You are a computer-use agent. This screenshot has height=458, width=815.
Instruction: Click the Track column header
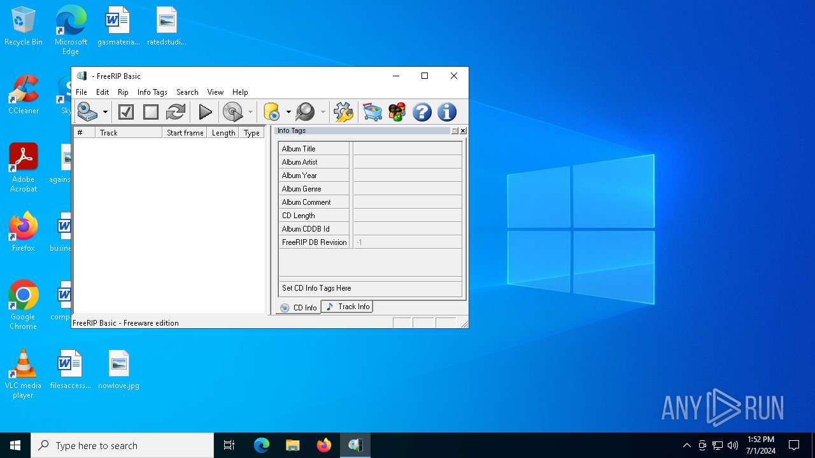pyautogui.click(x=129, y=133)
